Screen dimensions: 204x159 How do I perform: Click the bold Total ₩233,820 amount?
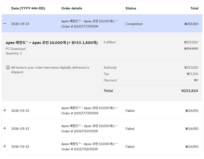(190, 91)
